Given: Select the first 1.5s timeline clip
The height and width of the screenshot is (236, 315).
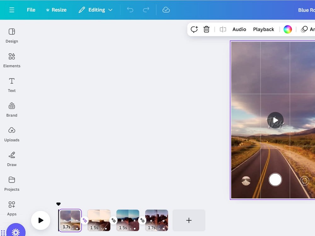Looking at the screenshot, I should 99,220.
